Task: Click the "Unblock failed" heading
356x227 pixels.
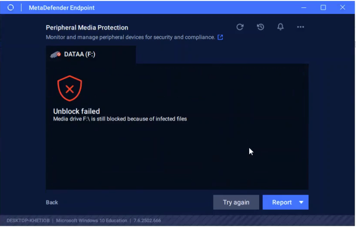Action: (77, 111)
